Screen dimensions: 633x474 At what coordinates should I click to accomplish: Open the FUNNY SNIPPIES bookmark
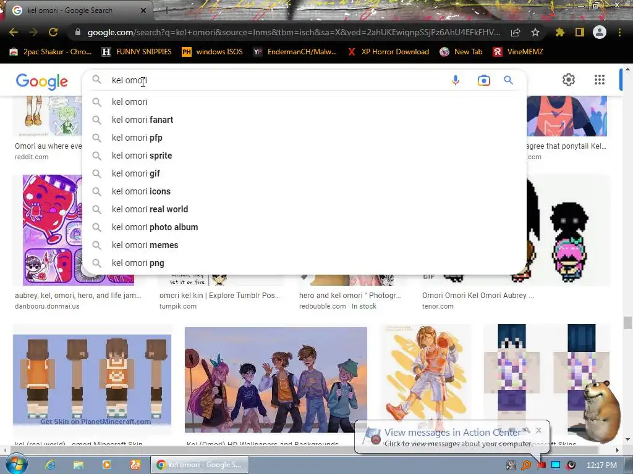[137, 52]
